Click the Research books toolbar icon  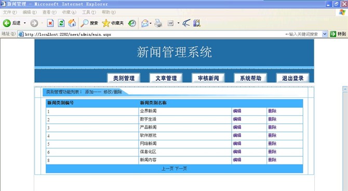tap(197, 23)
